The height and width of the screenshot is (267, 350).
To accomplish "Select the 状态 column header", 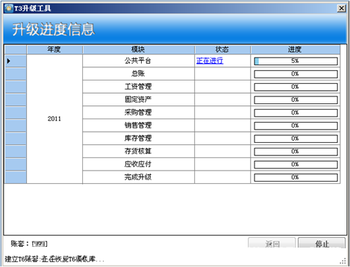I will [223, 49].
